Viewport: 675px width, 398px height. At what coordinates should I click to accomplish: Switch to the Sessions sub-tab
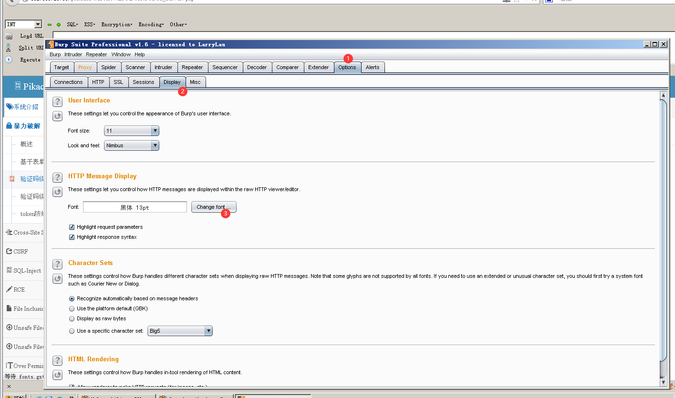click(x=144, y=82)
